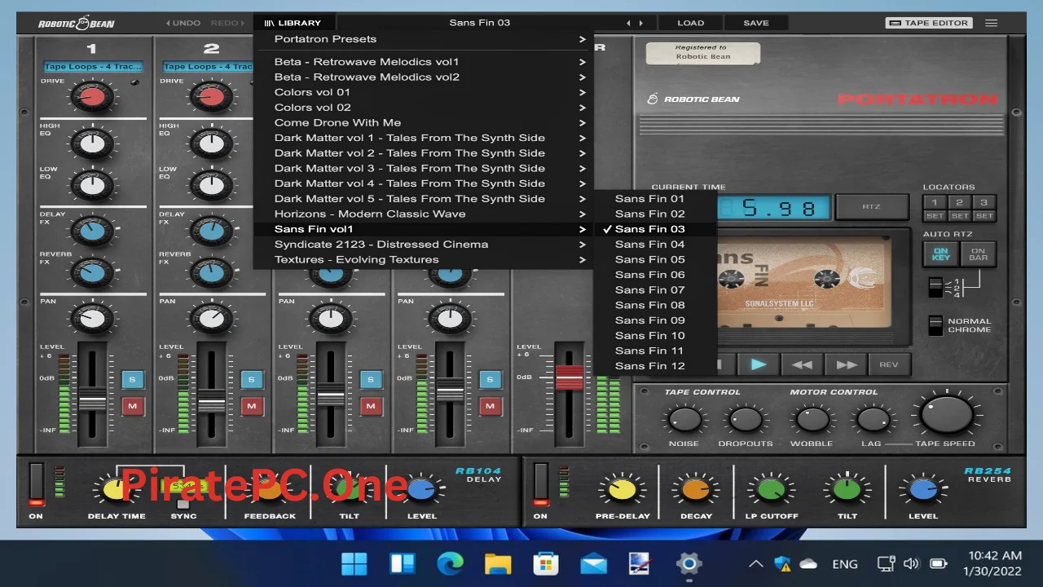Mute channel 2 with its M button
Image resolution: width=1043 pixels, height=587 pixels.
[251, 405]
